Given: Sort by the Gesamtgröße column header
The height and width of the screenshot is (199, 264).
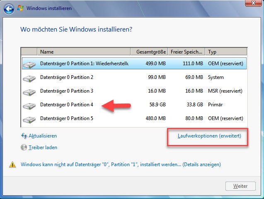Looking at the screenshot, I should tap(149, 52).
